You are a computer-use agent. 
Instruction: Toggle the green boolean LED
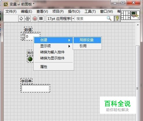coord(30,59)
